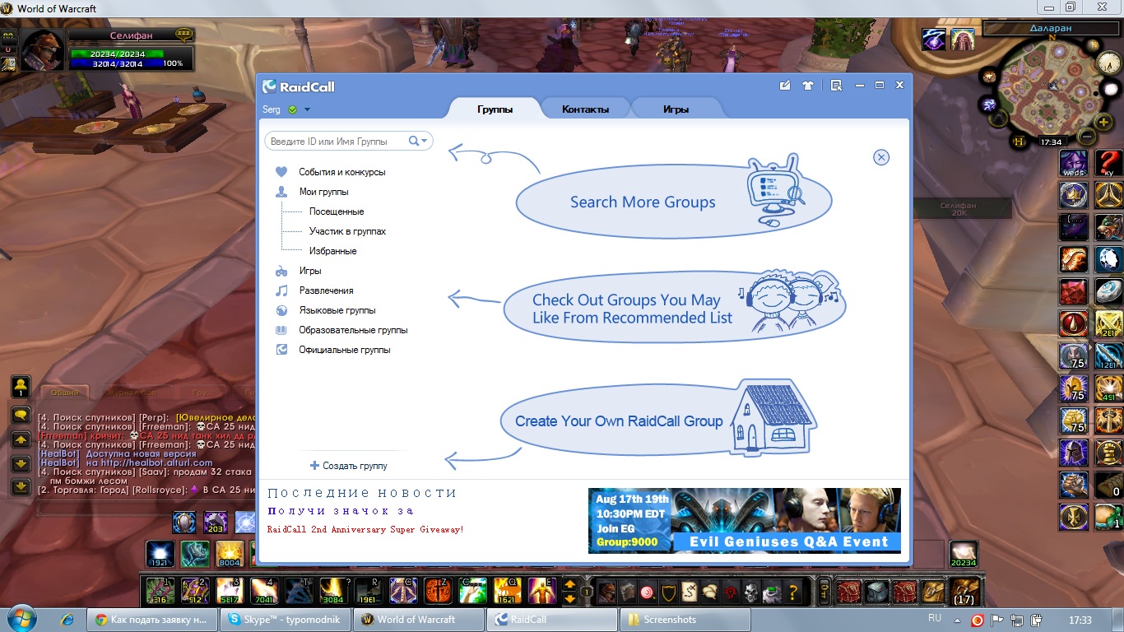The height and width of the screenshot is (632, 1124).
Task: Use the action bar slot bound to key E
Action: [541, 592]
